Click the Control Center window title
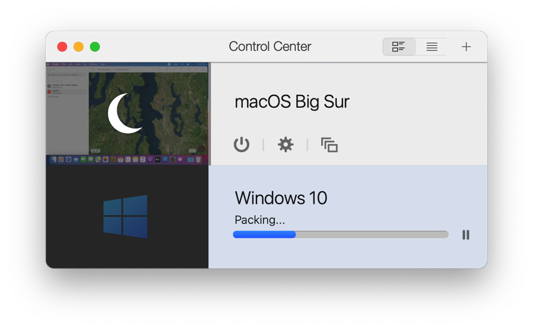 [x=270, y=46]
